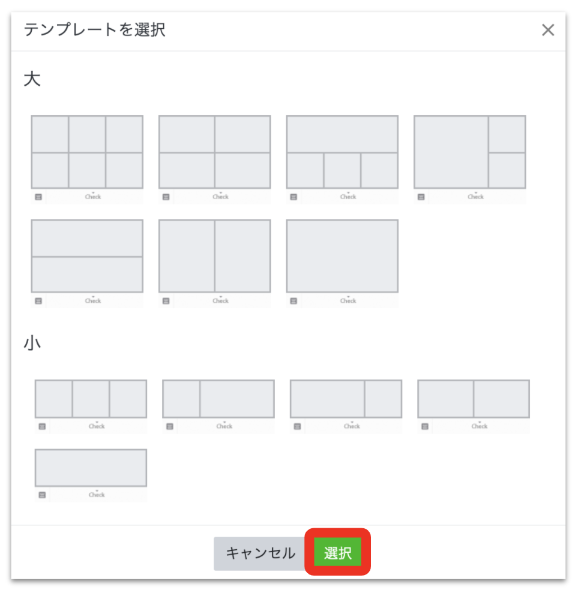Select the small template with wide left and narrow right

(346, 399)
